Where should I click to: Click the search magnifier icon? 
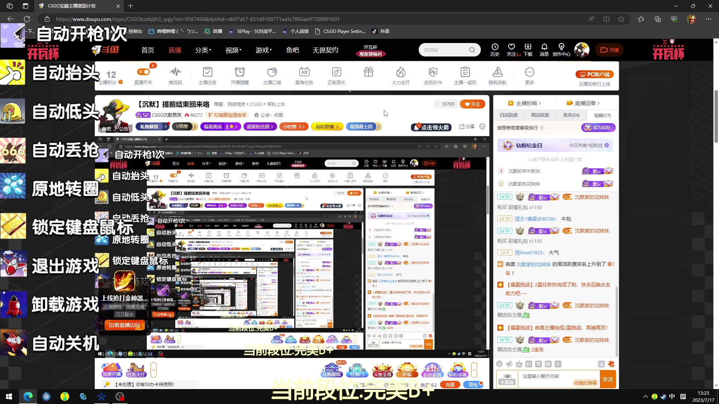point(472,50)
